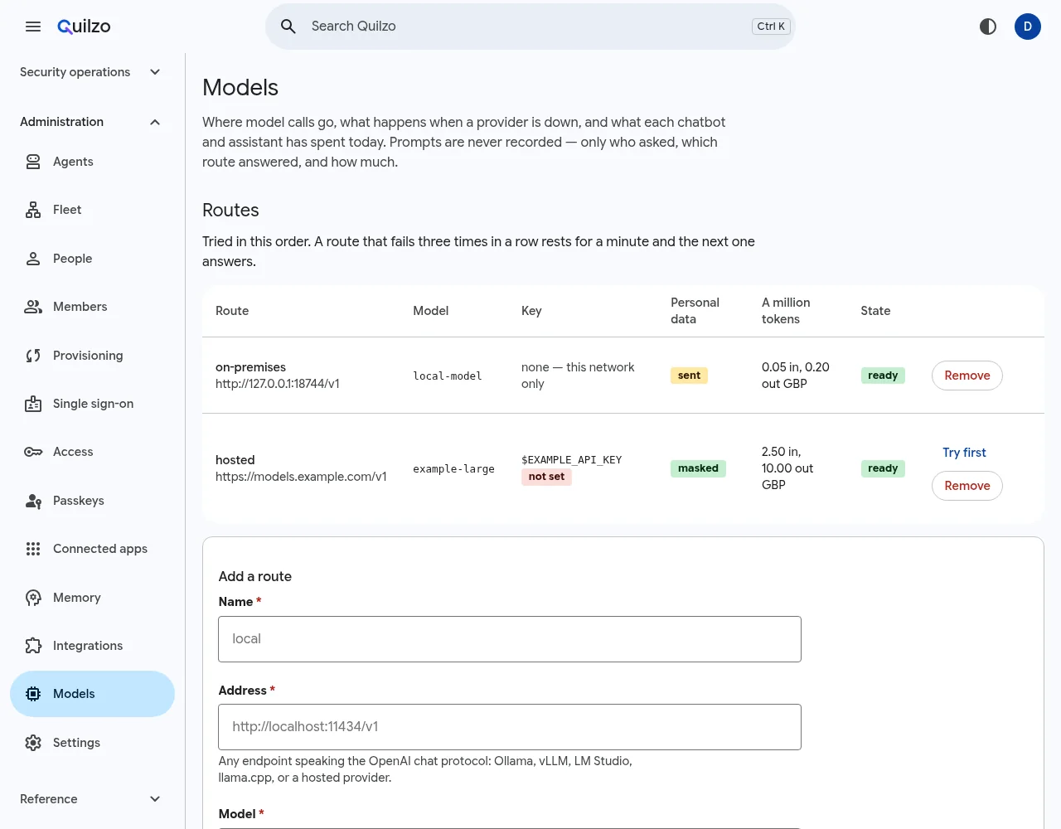The image size is (1061, 829).
Task: Click the Members sidebar icon
Action: (x=33, y=307)
